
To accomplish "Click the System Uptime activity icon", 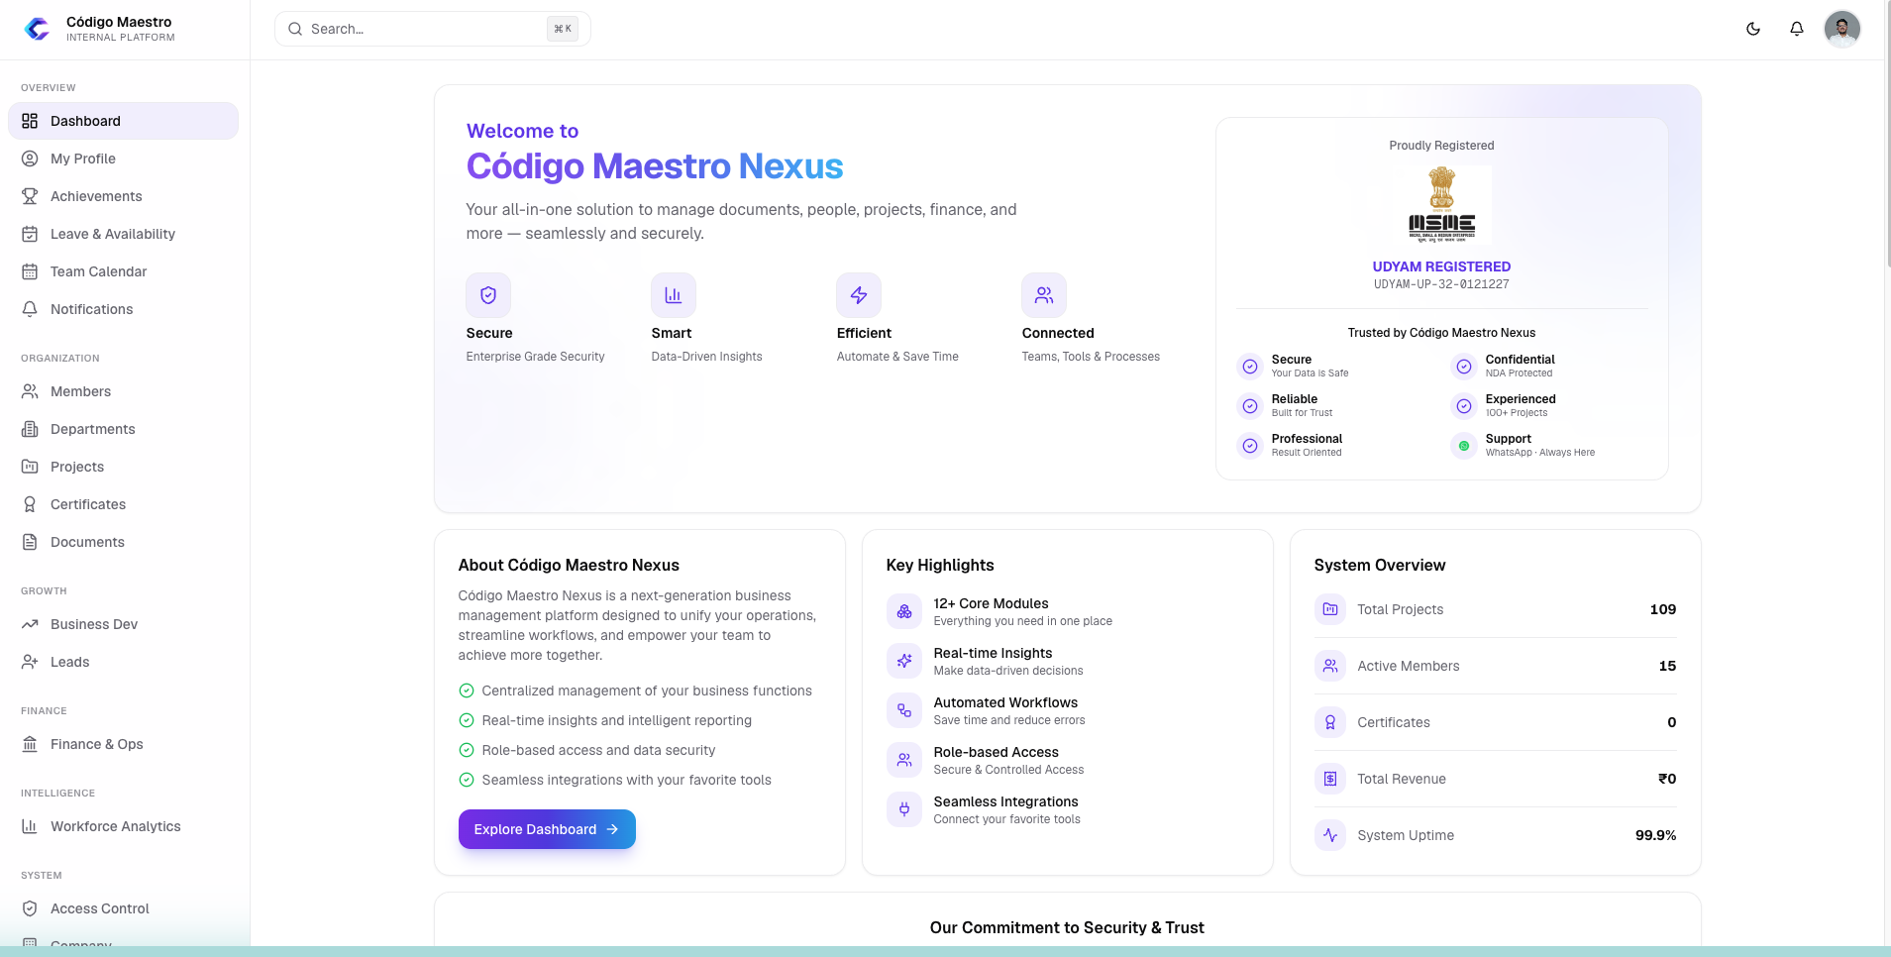I will [x=1330, y=835].
